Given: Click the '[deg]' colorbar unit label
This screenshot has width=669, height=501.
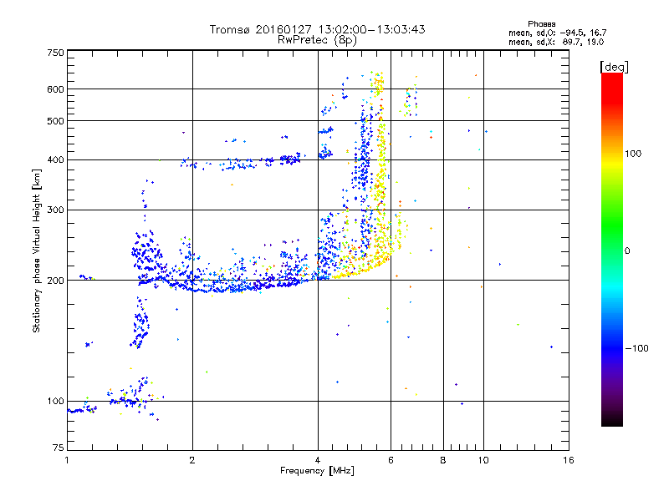Looking at the screenshot, I should (x=614, y=67).
